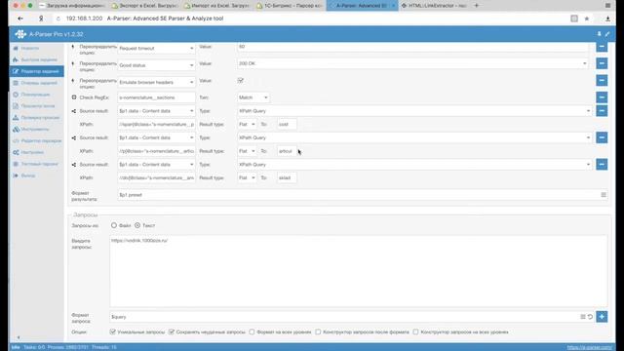Image resolution: width=624 pixels, height=351 pixels.
Task: Switch to the HTML::LinkExtractor browser tab
Action: click(435, 6)
